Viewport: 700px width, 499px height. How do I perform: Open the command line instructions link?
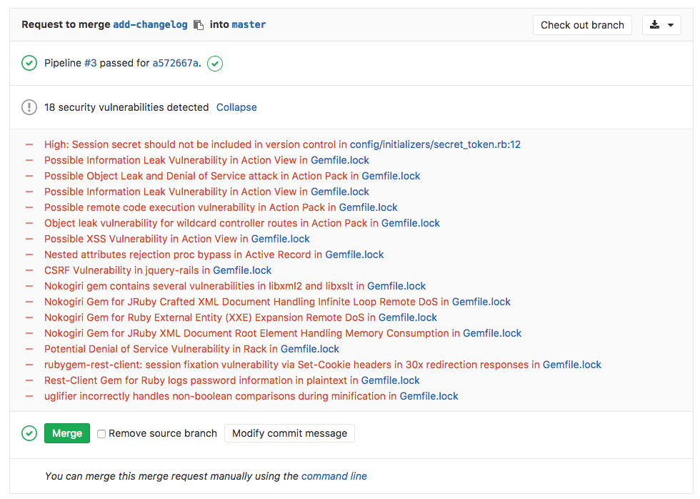point(334,476)
